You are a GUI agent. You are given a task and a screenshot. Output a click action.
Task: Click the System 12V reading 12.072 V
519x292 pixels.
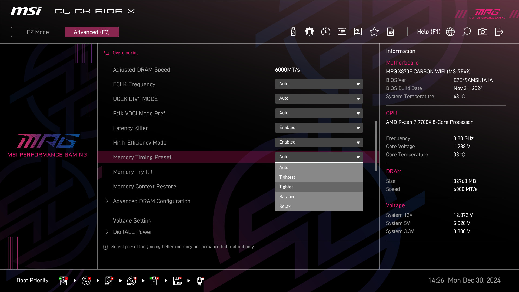coord(463,215)
